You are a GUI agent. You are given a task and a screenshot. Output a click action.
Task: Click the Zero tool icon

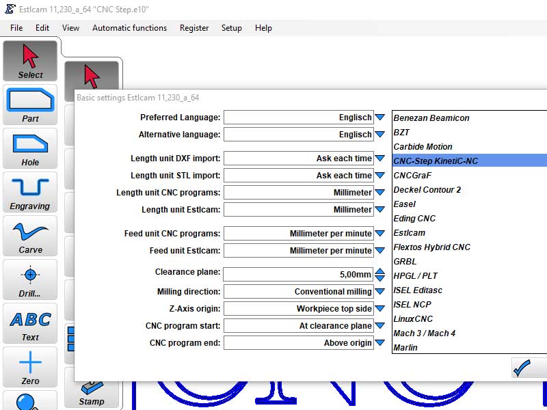pos(30,368)
